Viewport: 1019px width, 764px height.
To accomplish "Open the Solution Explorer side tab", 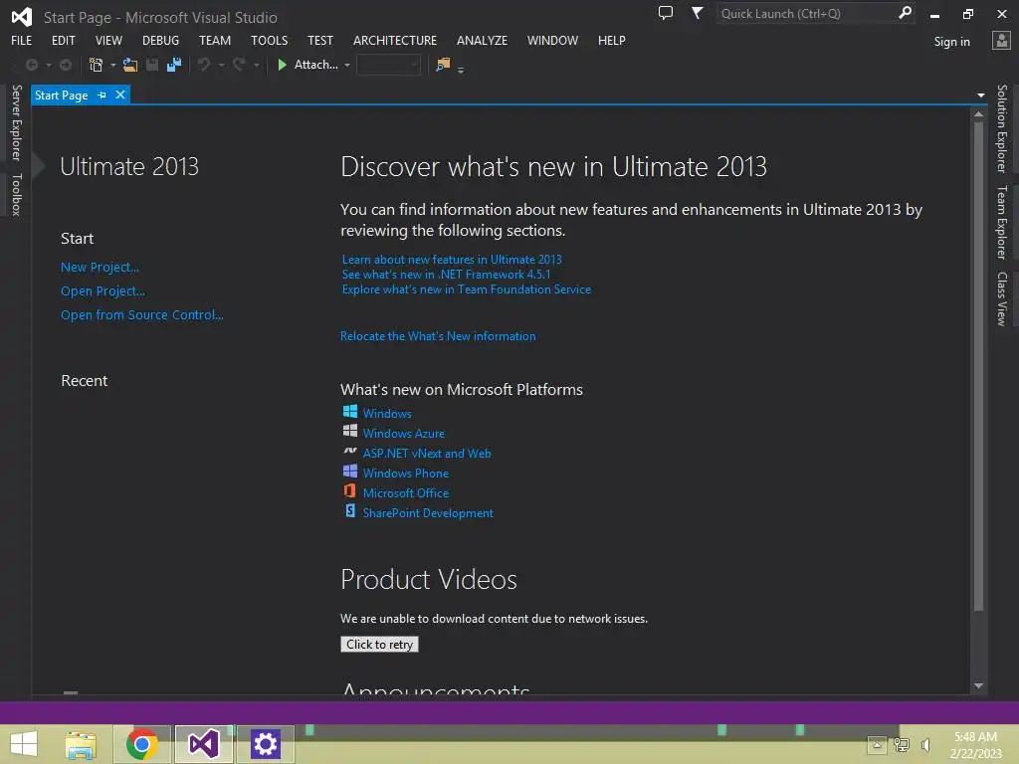I will tap(1001, 128).
